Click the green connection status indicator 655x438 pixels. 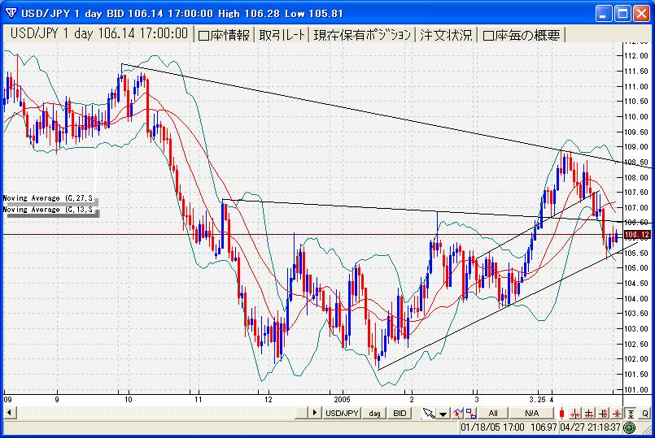[630, 427]
